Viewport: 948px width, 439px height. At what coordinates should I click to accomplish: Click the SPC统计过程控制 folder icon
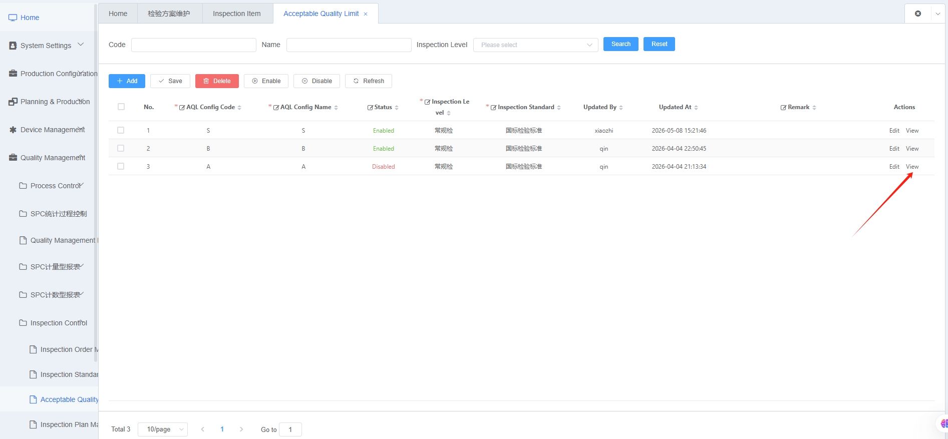click(23, 214)
